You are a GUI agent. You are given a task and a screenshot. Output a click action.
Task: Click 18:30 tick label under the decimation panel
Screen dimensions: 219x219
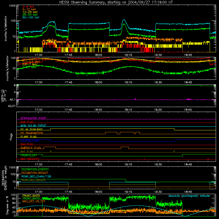coord(158,192)
